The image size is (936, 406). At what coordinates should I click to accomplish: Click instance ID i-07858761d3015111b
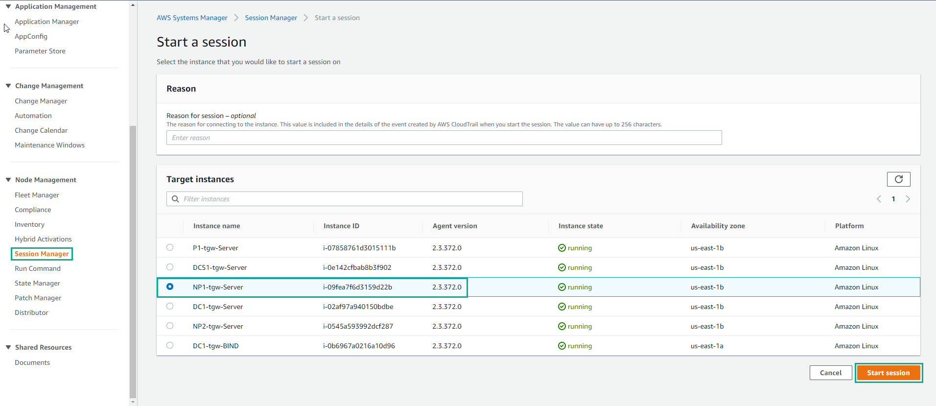(359, 248)
